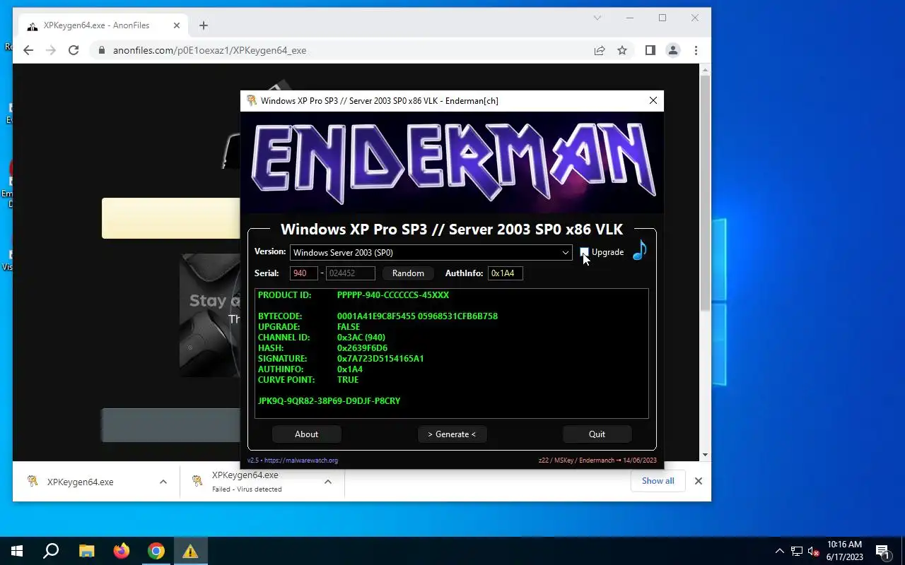Click the Serial channel field showing 940
Screen dimensions: 905x565
tap(303, 273)
